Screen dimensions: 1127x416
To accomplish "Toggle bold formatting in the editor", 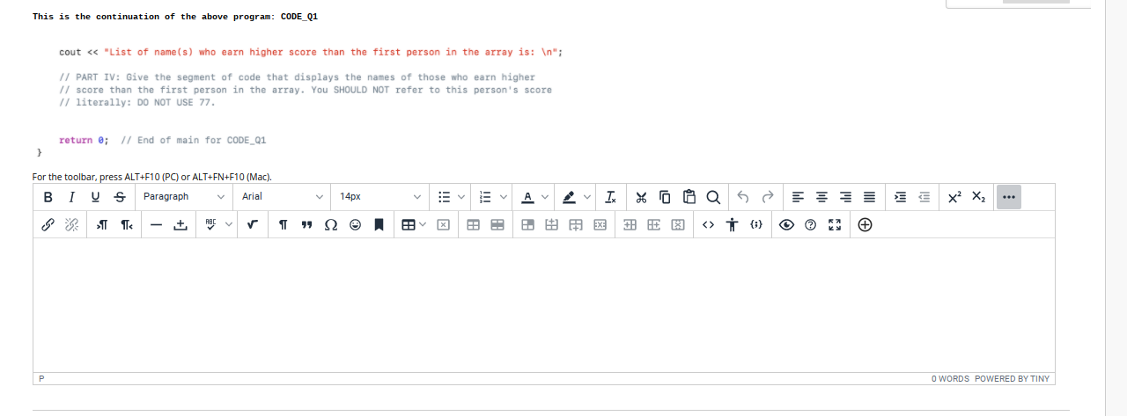I will pos(47,197).
